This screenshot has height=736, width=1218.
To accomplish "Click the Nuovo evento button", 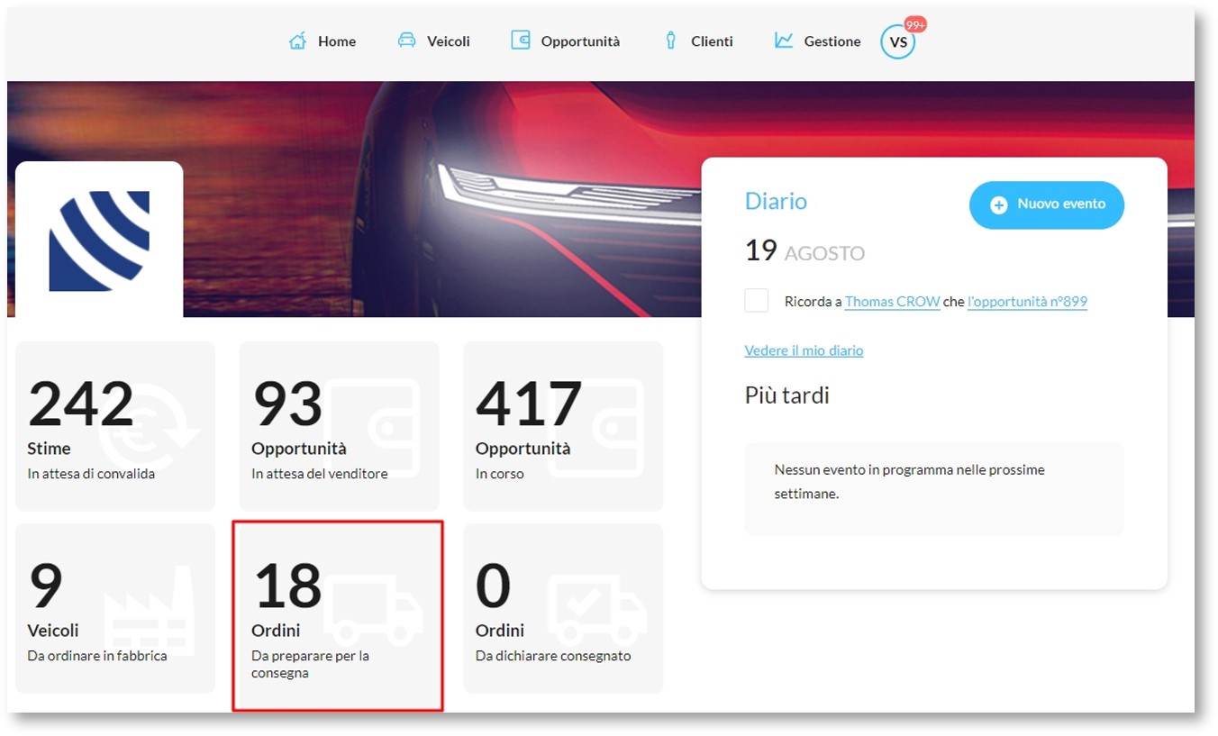I will [x=1047, y=204].
